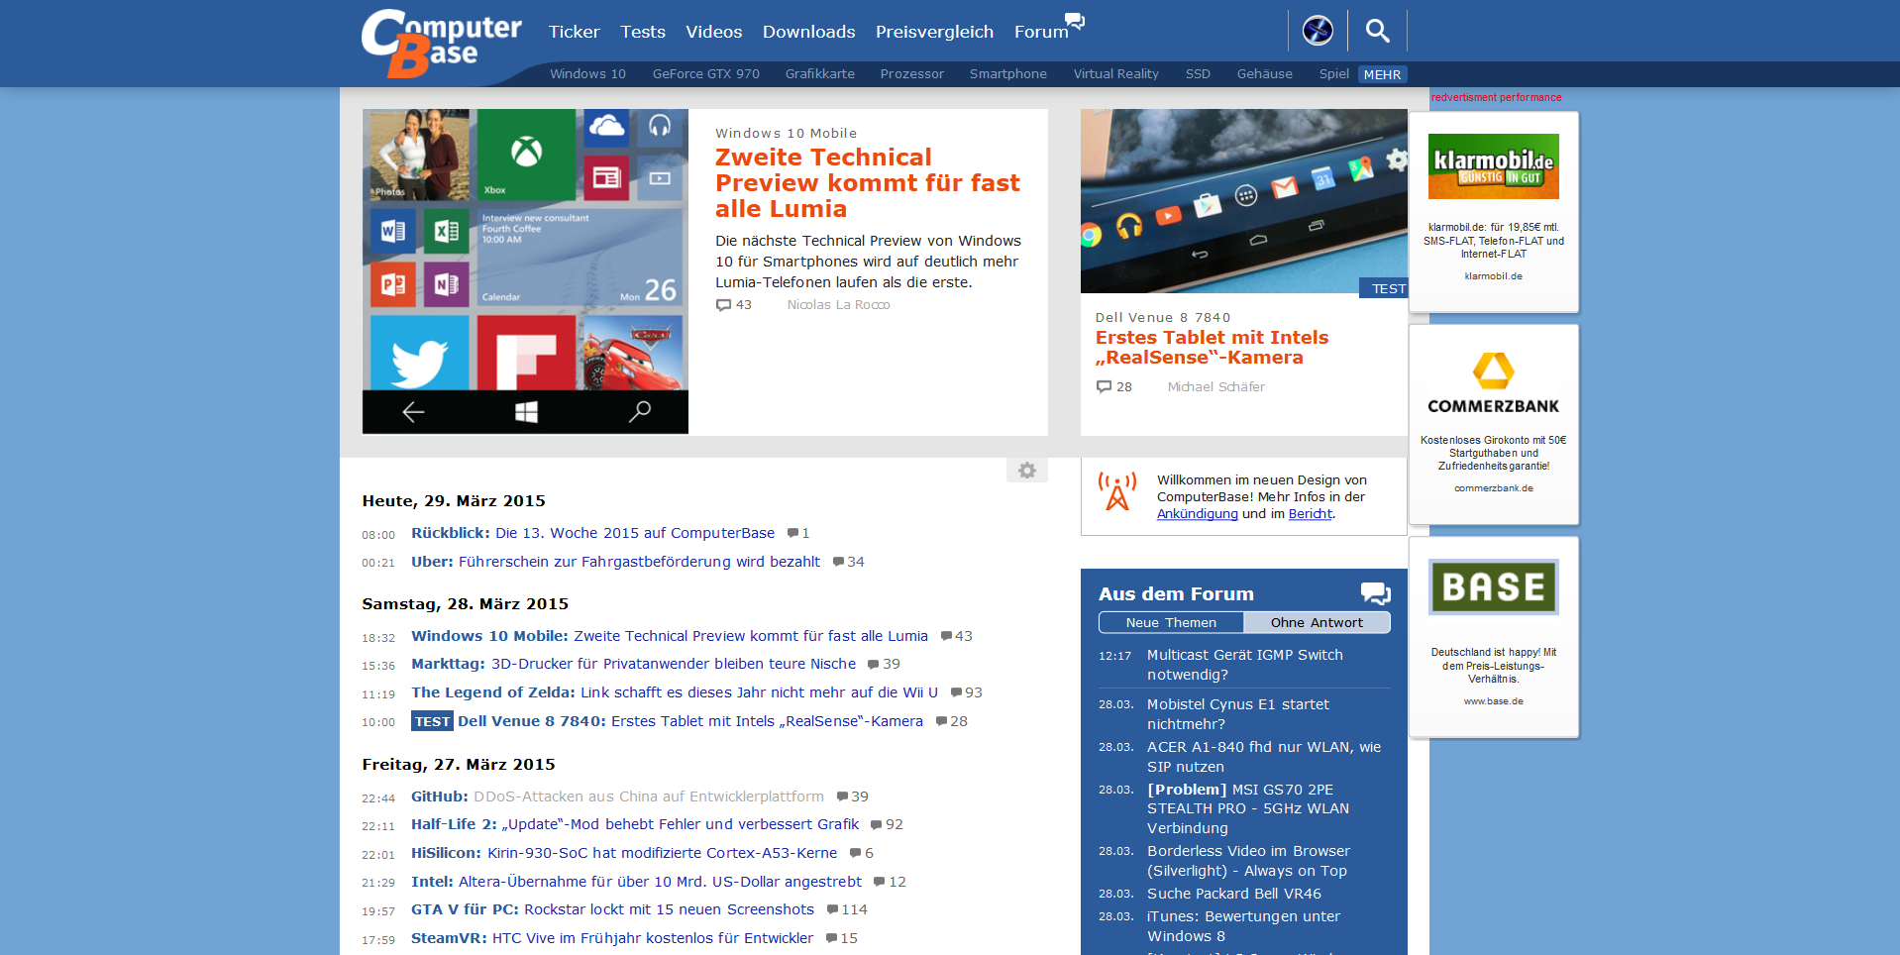Open the Preisvergleich menu item

[934, 32]
